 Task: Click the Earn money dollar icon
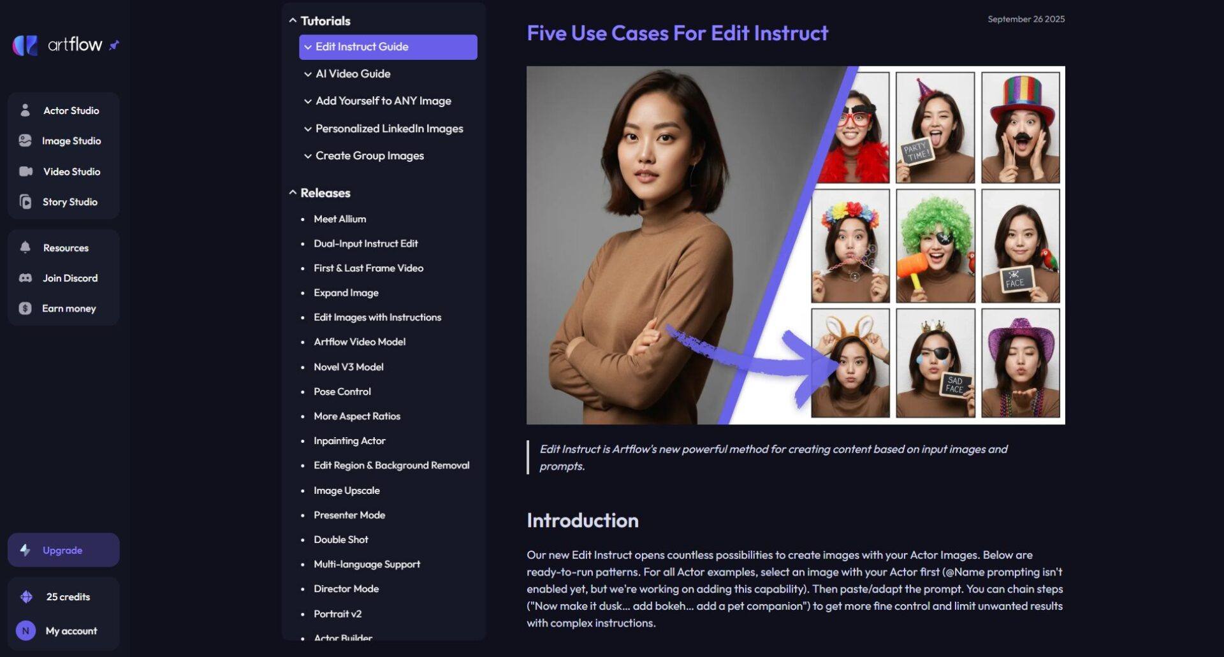(x=25, y=308)
